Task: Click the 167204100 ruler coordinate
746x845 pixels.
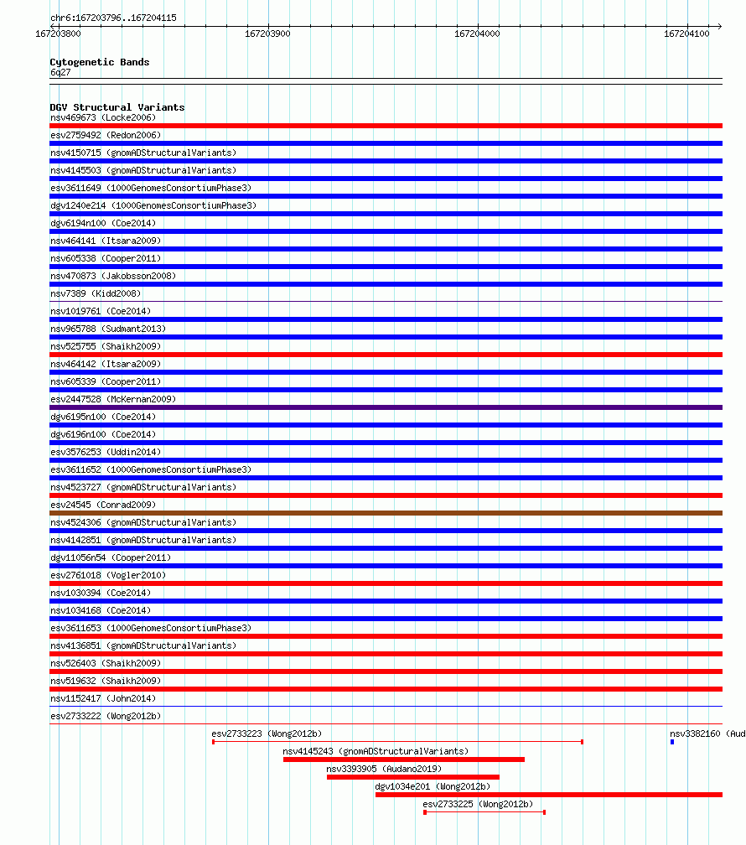Action: tap(686, 34)
